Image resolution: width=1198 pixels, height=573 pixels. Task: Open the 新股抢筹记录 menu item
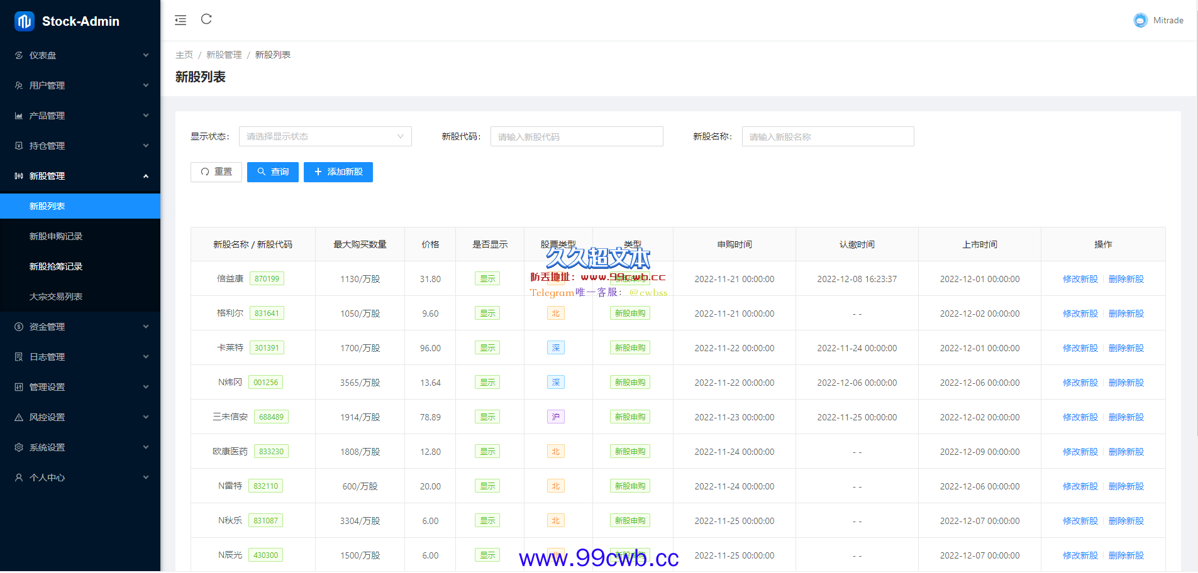pyautogui.click(x=80, y=266)
